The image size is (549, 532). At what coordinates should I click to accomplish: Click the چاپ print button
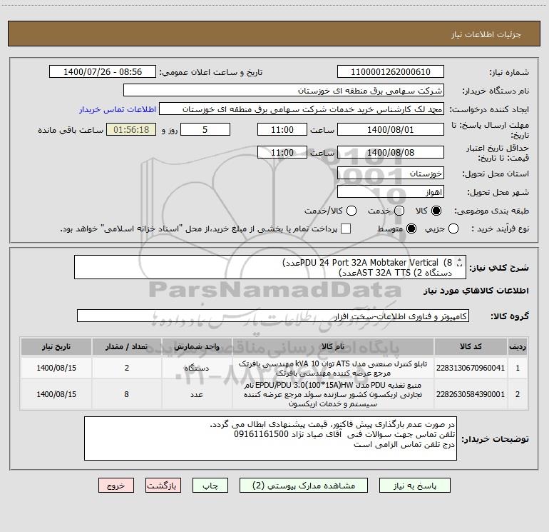[210, 486]
